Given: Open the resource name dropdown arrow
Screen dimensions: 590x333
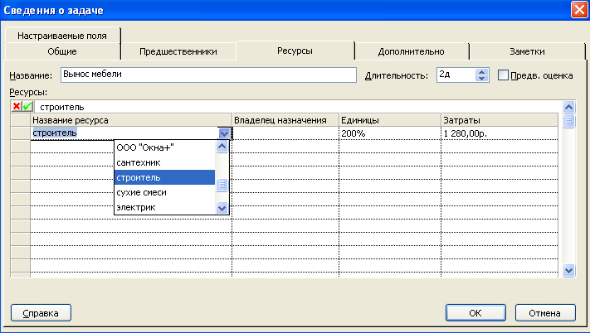Looking at the screenshot, I should click(224, 133).
